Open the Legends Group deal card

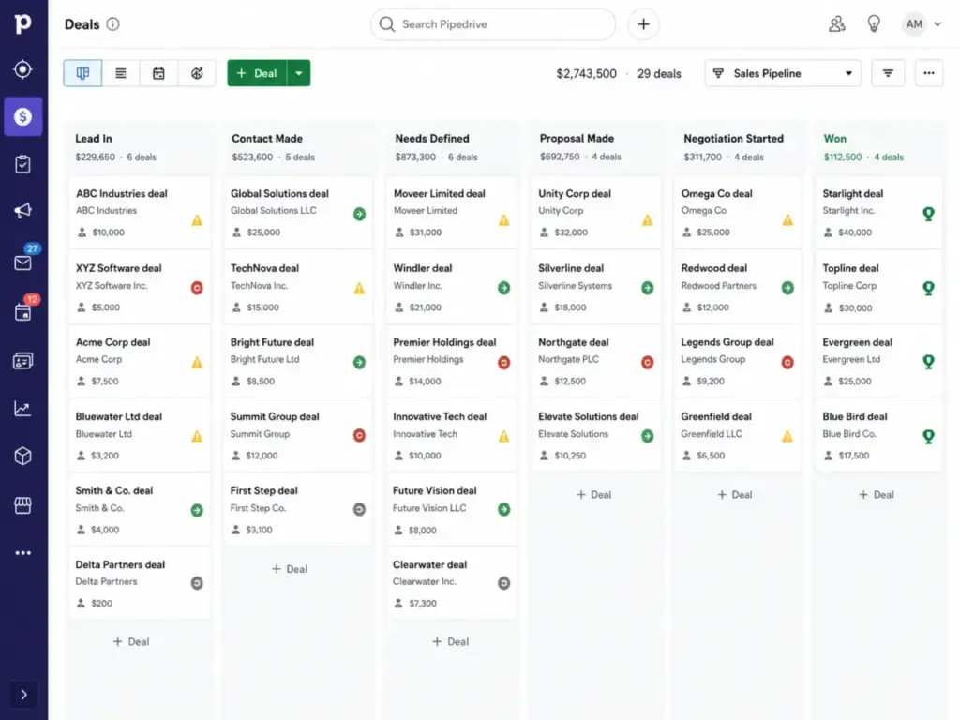[x=737, y=361]
